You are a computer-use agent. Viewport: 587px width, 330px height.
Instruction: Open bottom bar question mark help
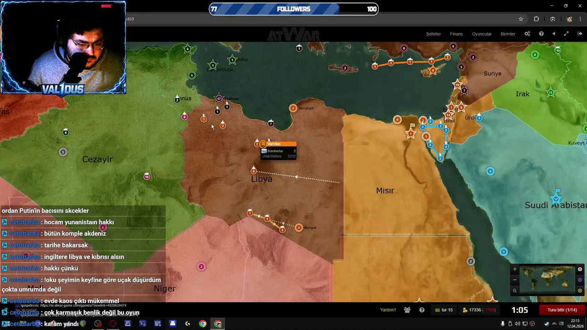point(422,310)
